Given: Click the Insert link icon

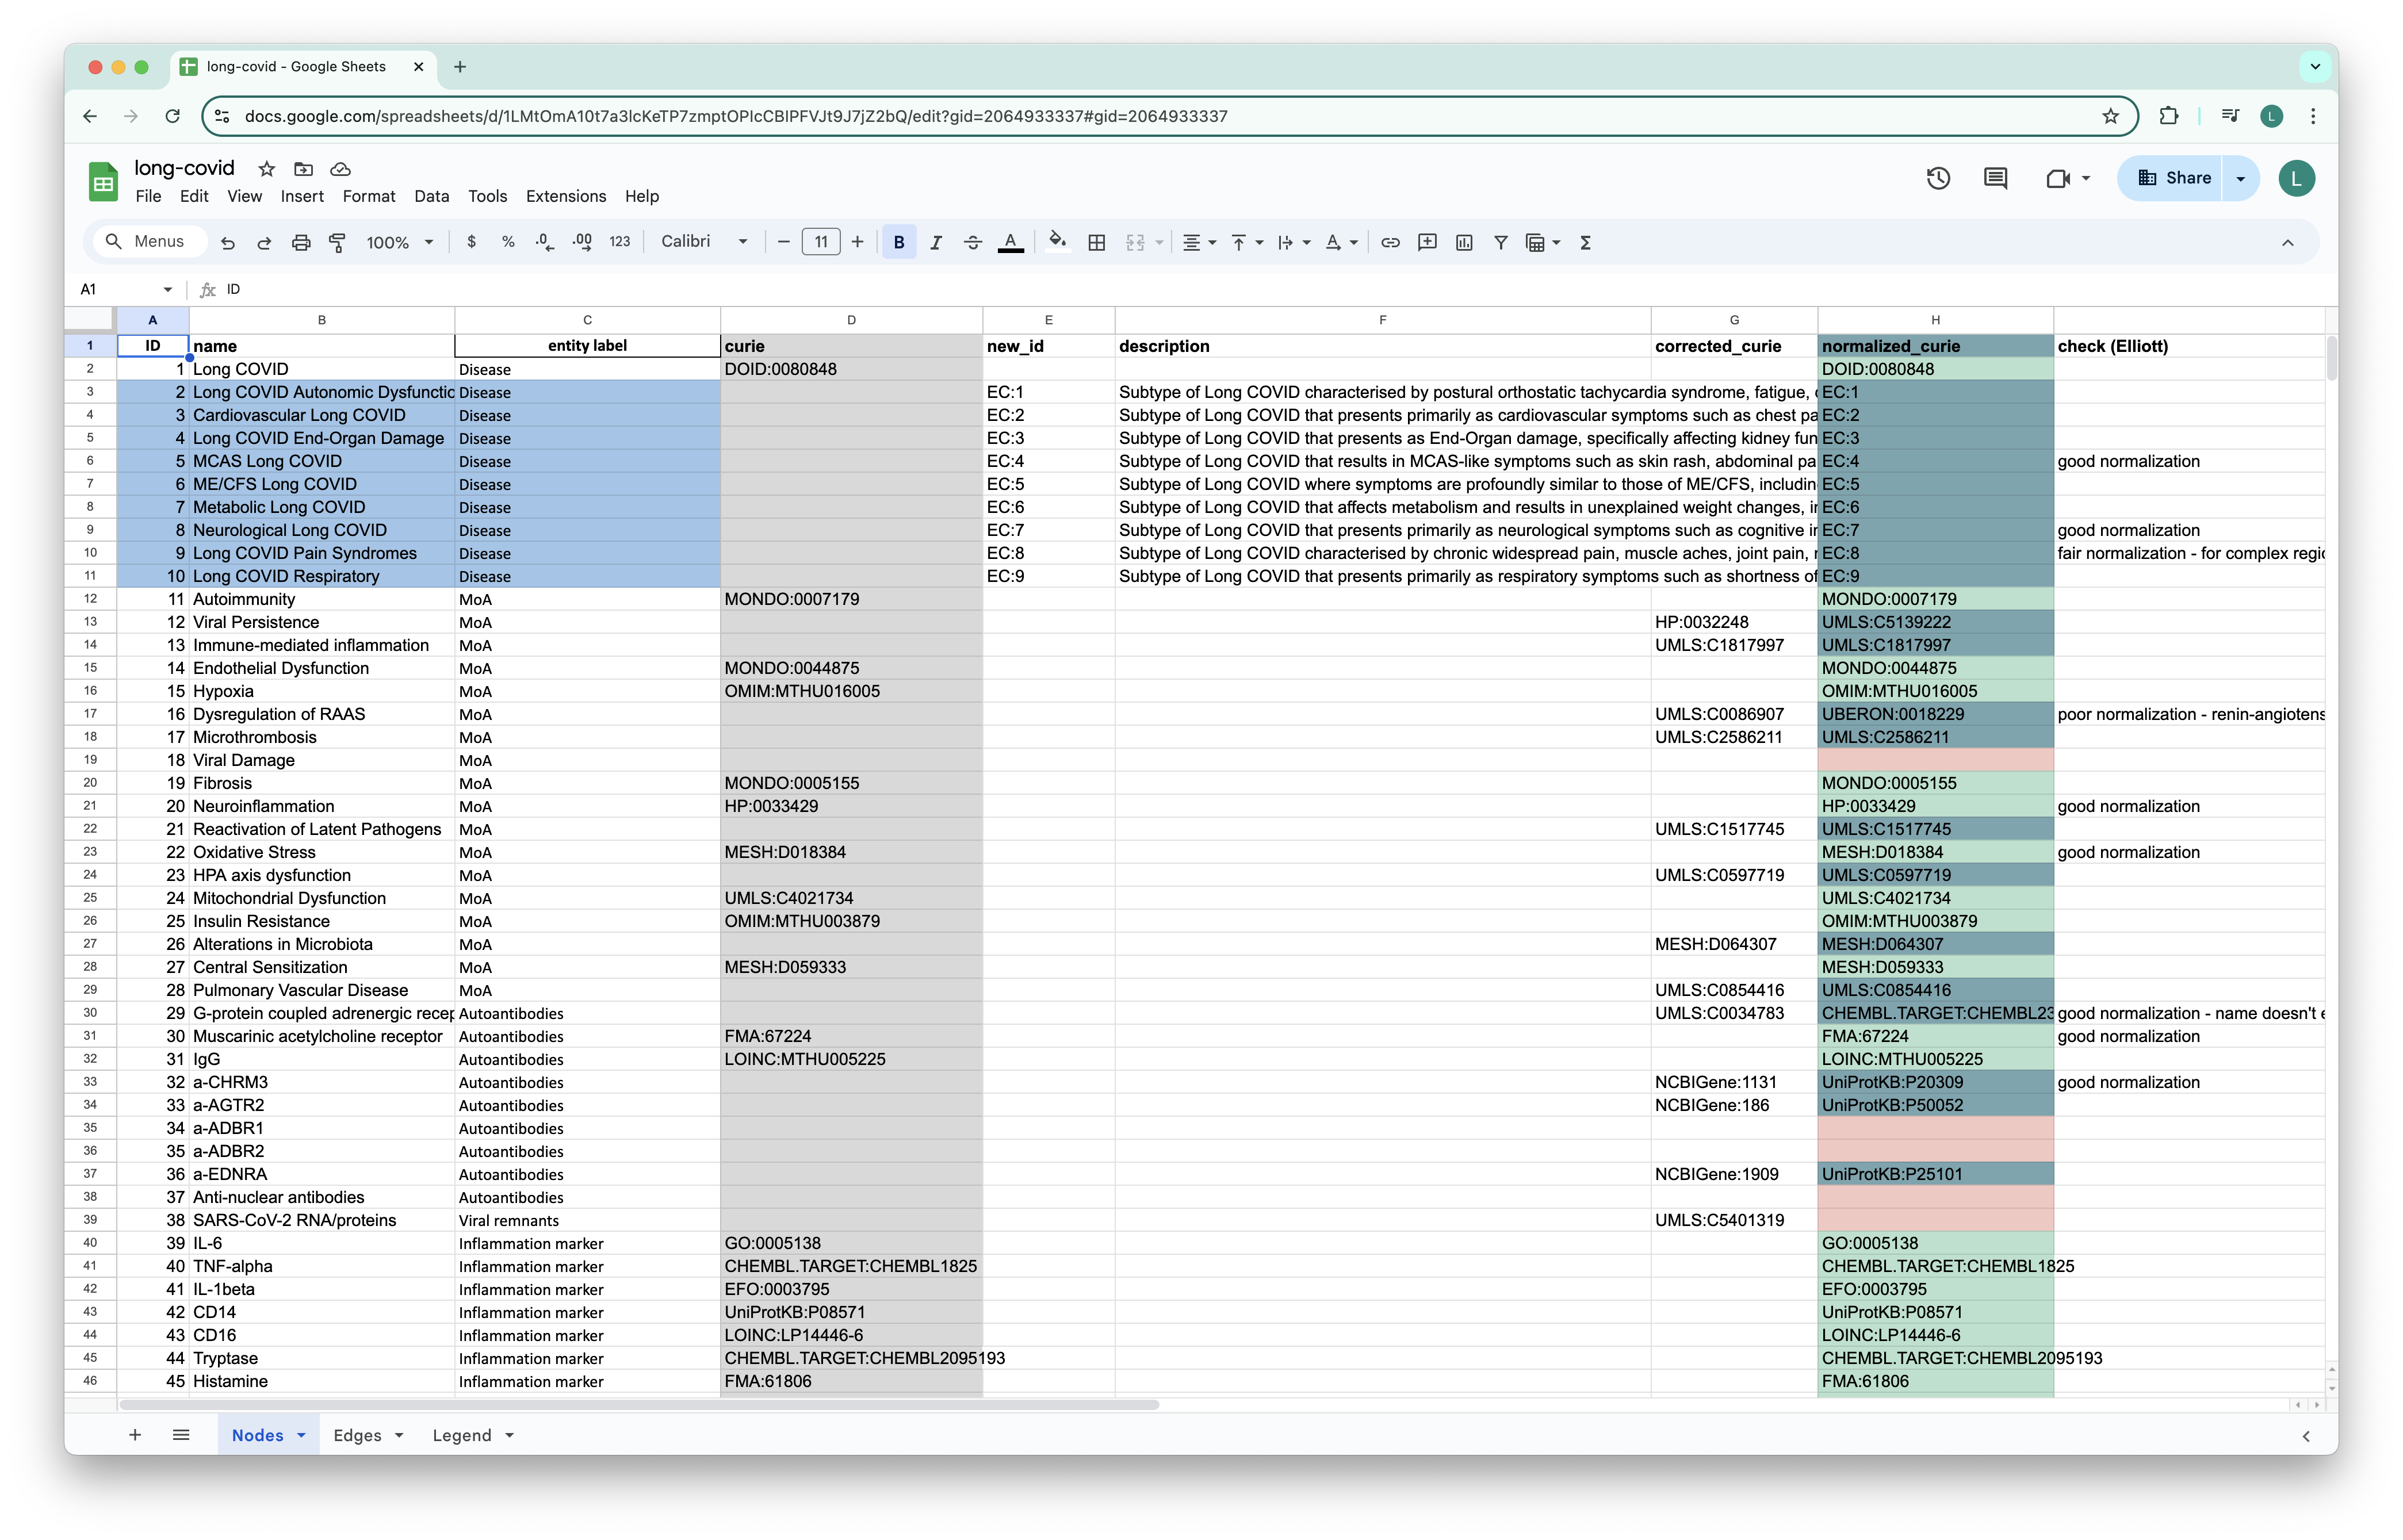Looking at the screenshot, I should pos(1390,242).
